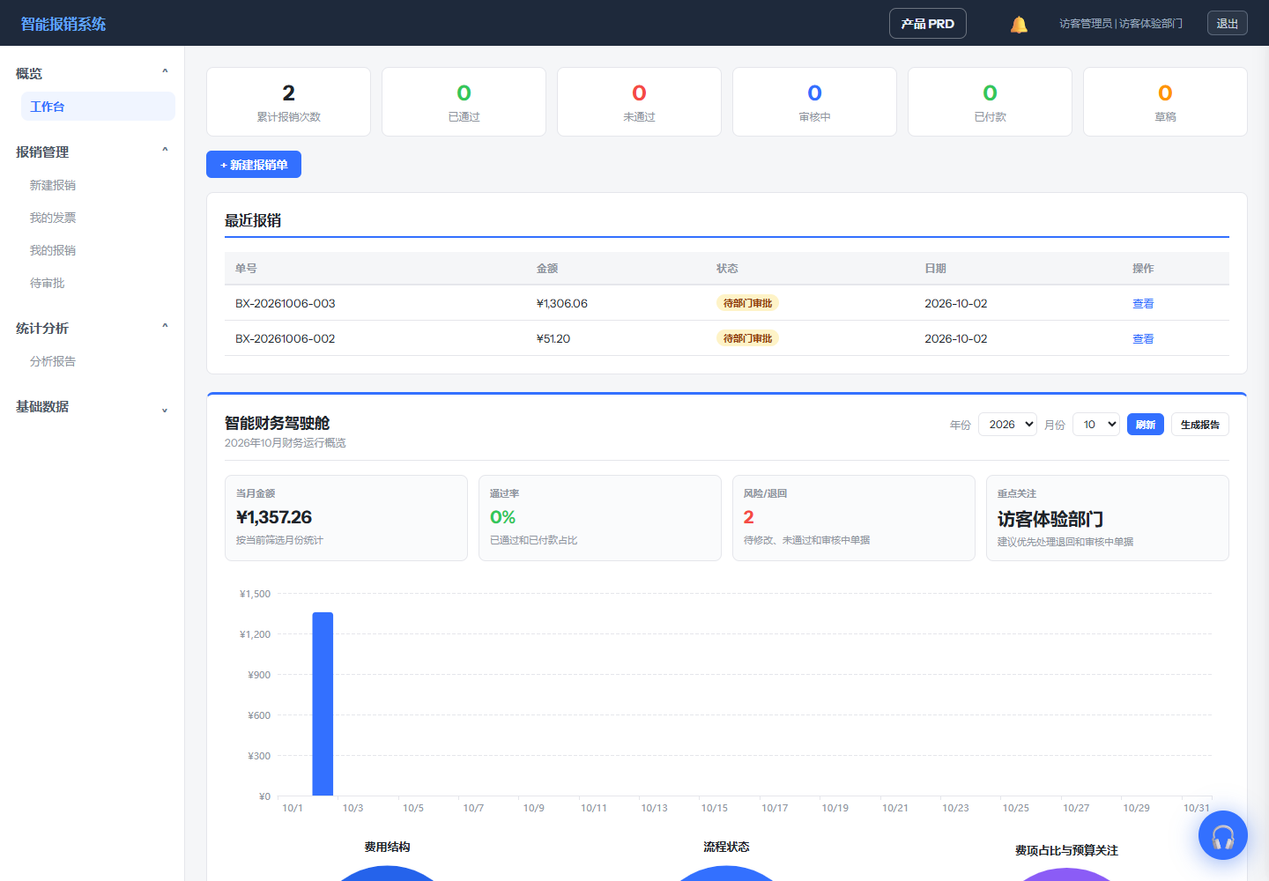Screen dimensions: 1269x881
Task: View details of BX-20261006-002
Action: click(x=1143, y=338)
